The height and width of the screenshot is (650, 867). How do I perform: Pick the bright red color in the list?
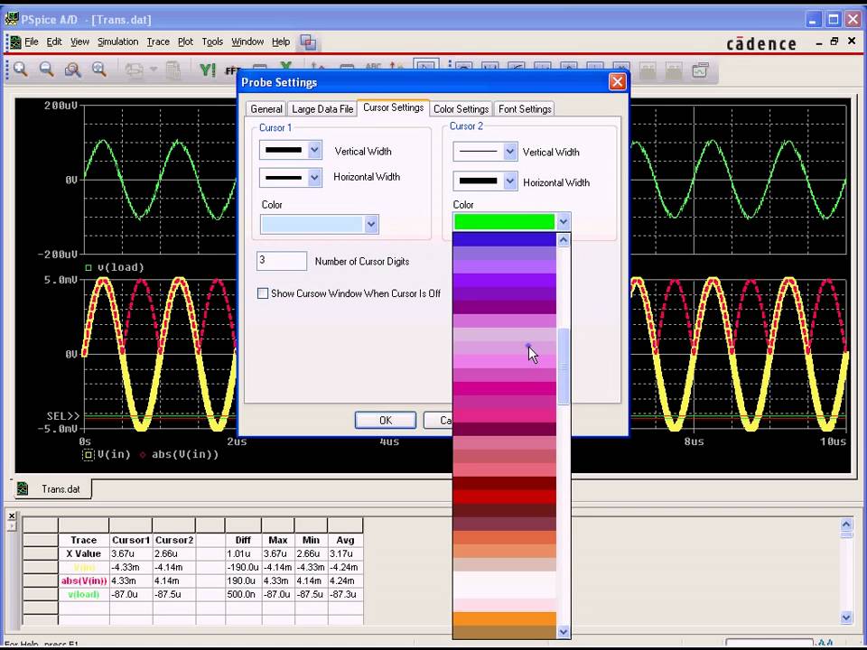[504, 497]
